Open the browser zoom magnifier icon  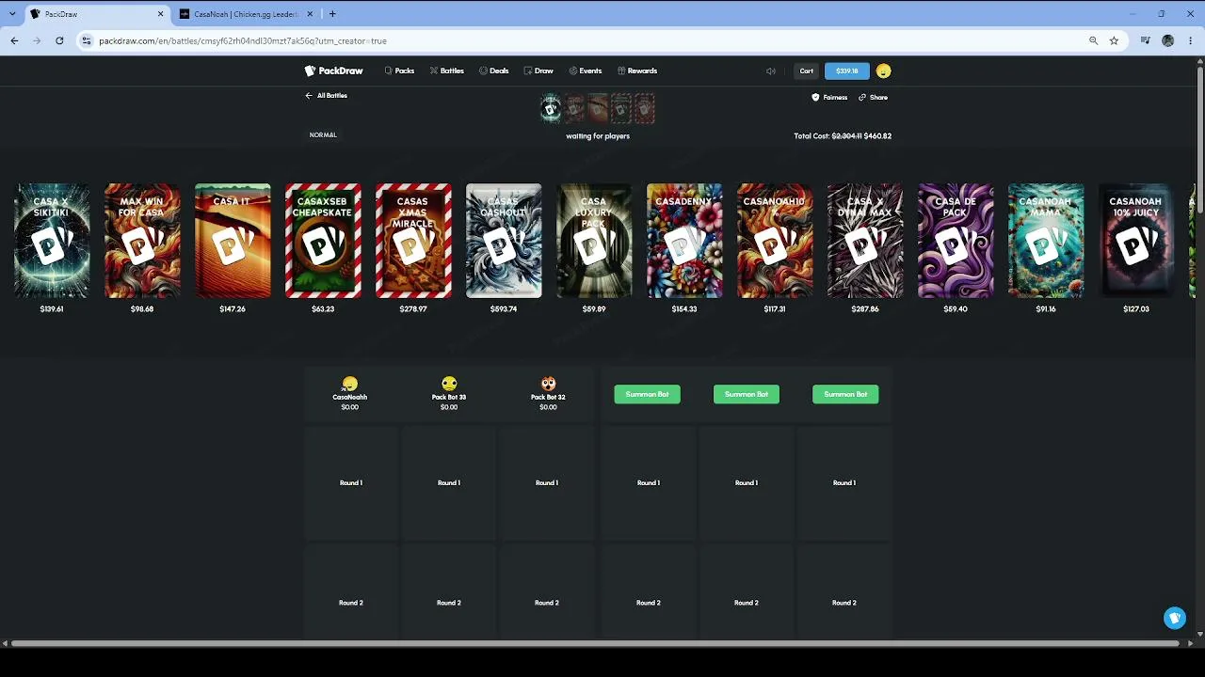[x=1093, y=40]
